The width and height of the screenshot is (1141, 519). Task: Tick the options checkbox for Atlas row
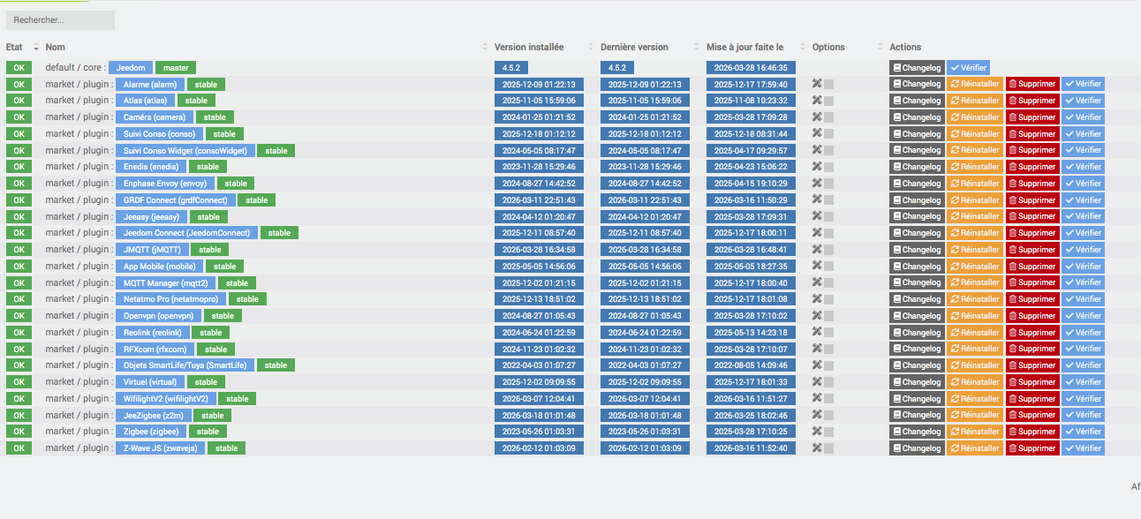coord(829,101)
